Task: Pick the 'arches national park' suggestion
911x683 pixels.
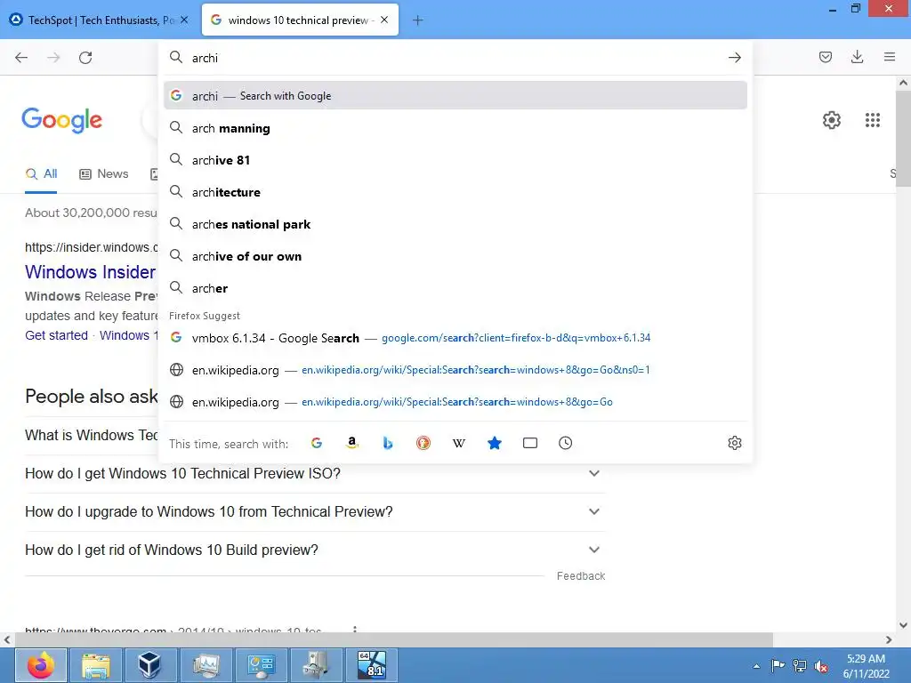Action: (455, 224)
